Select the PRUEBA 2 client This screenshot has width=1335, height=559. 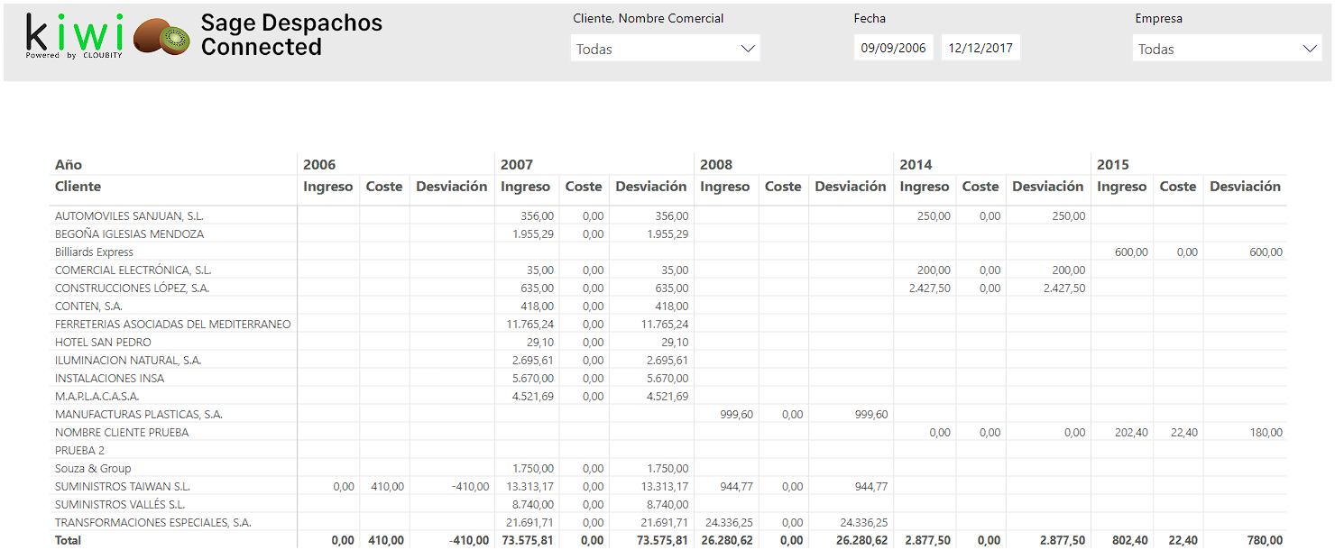tap(79, 451)
